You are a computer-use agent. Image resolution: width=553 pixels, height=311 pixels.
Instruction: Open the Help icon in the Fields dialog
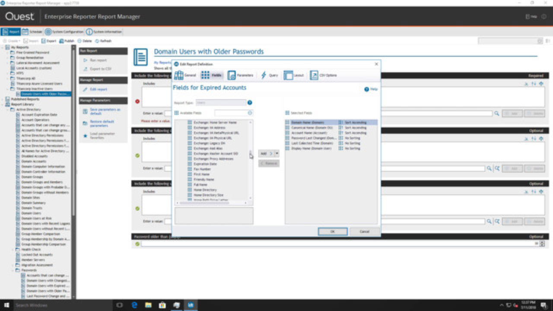click(x=366, y=89)
